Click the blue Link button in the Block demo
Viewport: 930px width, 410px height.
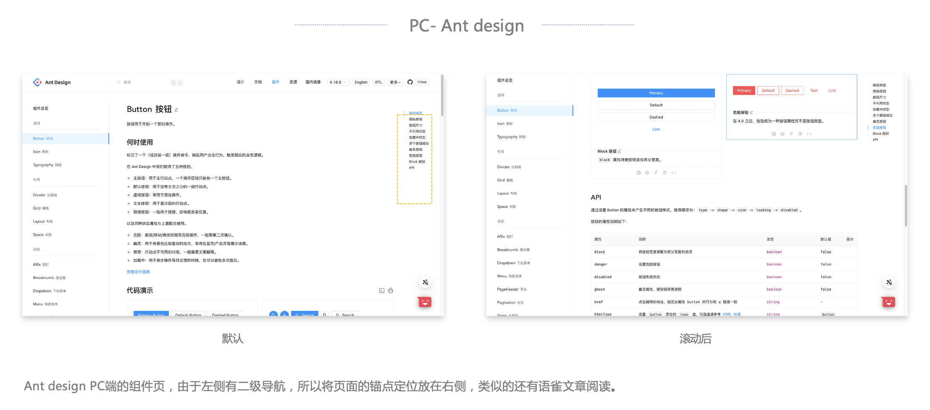coord(656,129)
